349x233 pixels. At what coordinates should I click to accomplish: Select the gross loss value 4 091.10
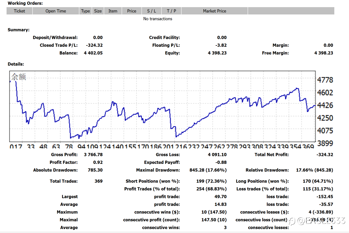(x=217, y=155)
